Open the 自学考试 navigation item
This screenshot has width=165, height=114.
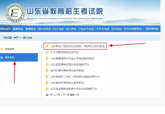click(59, 29)
